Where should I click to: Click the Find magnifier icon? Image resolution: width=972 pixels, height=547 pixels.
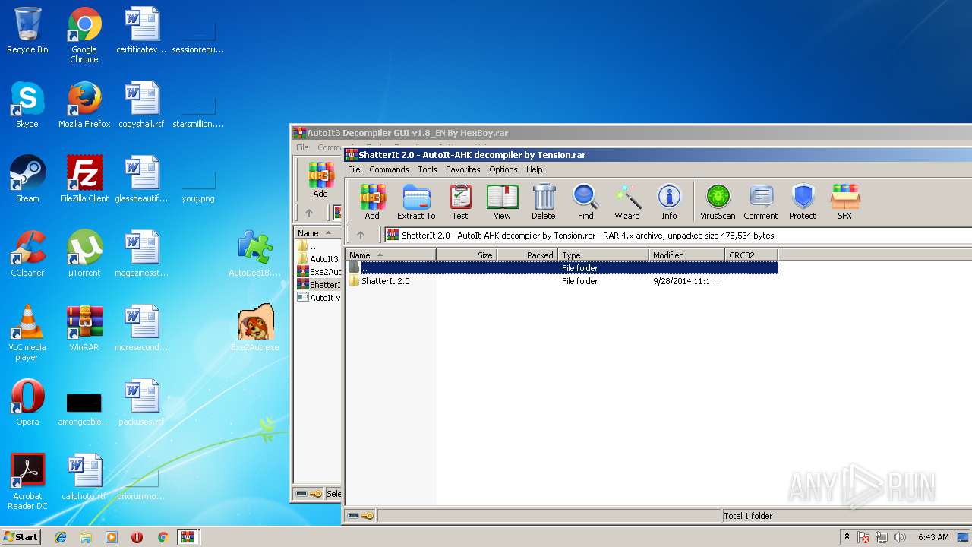coord(585,202)
